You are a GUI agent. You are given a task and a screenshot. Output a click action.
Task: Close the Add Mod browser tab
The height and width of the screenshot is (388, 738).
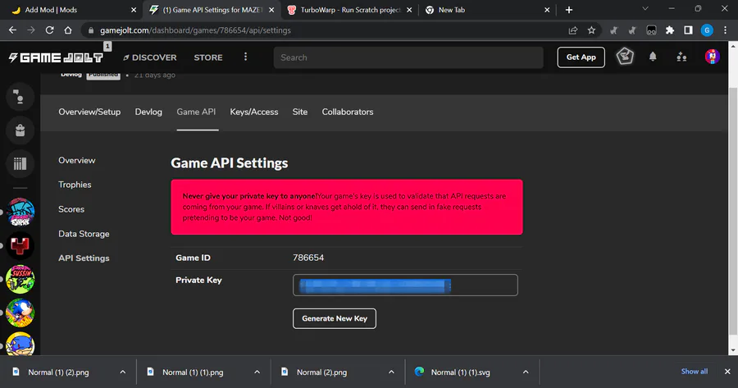coord(133,9)
